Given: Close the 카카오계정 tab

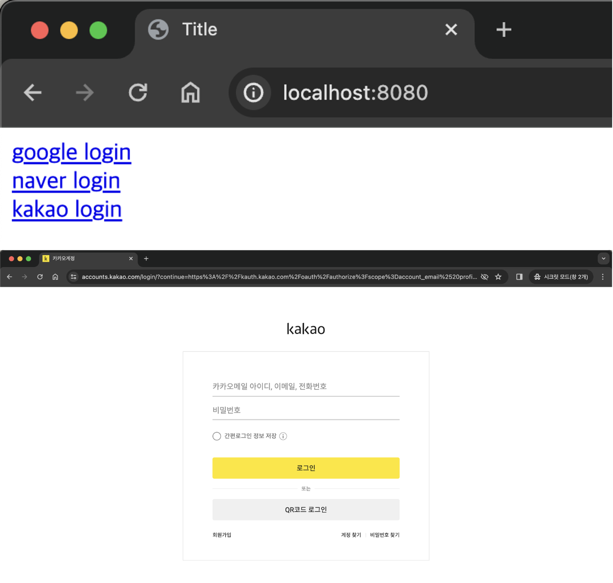Looking at the screenshot, I should (131, 259).
